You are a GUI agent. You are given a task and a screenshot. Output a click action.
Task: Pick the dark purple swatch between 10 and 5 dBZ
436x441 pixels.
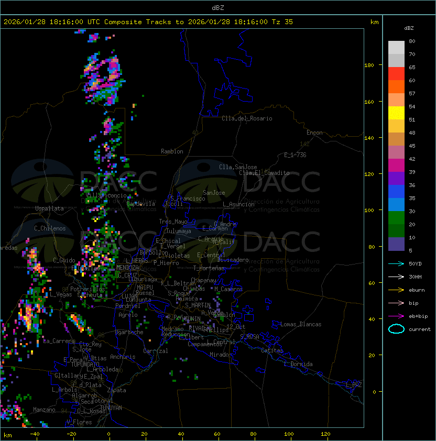pos(396,244)
